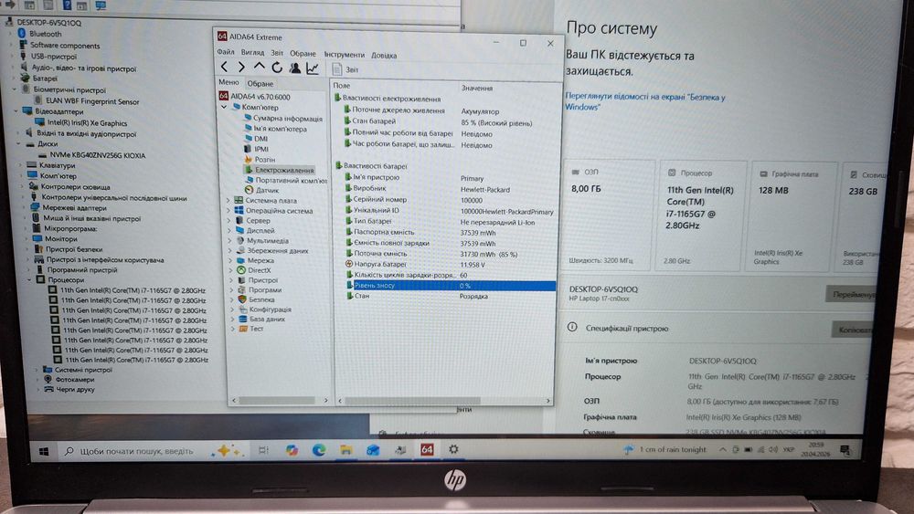Collapse the Комп'ютер node in AIDA64

[224, 107]
